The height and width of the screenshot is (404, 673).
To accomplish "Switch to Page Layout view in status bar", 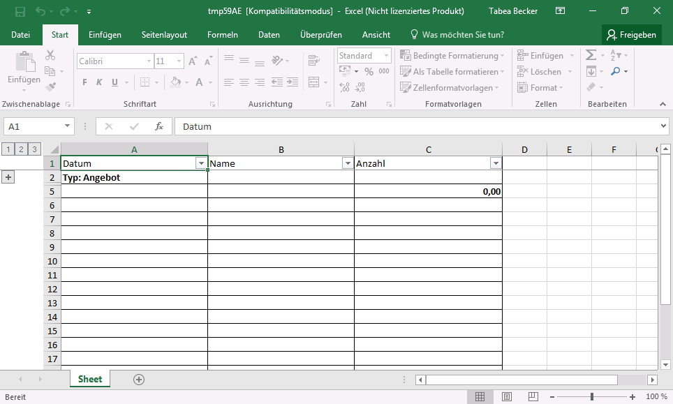I will pos(506,397).
